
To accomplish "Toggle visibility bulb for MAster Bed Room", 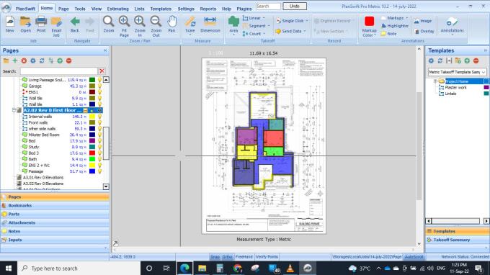I will [x=99, y=135].
